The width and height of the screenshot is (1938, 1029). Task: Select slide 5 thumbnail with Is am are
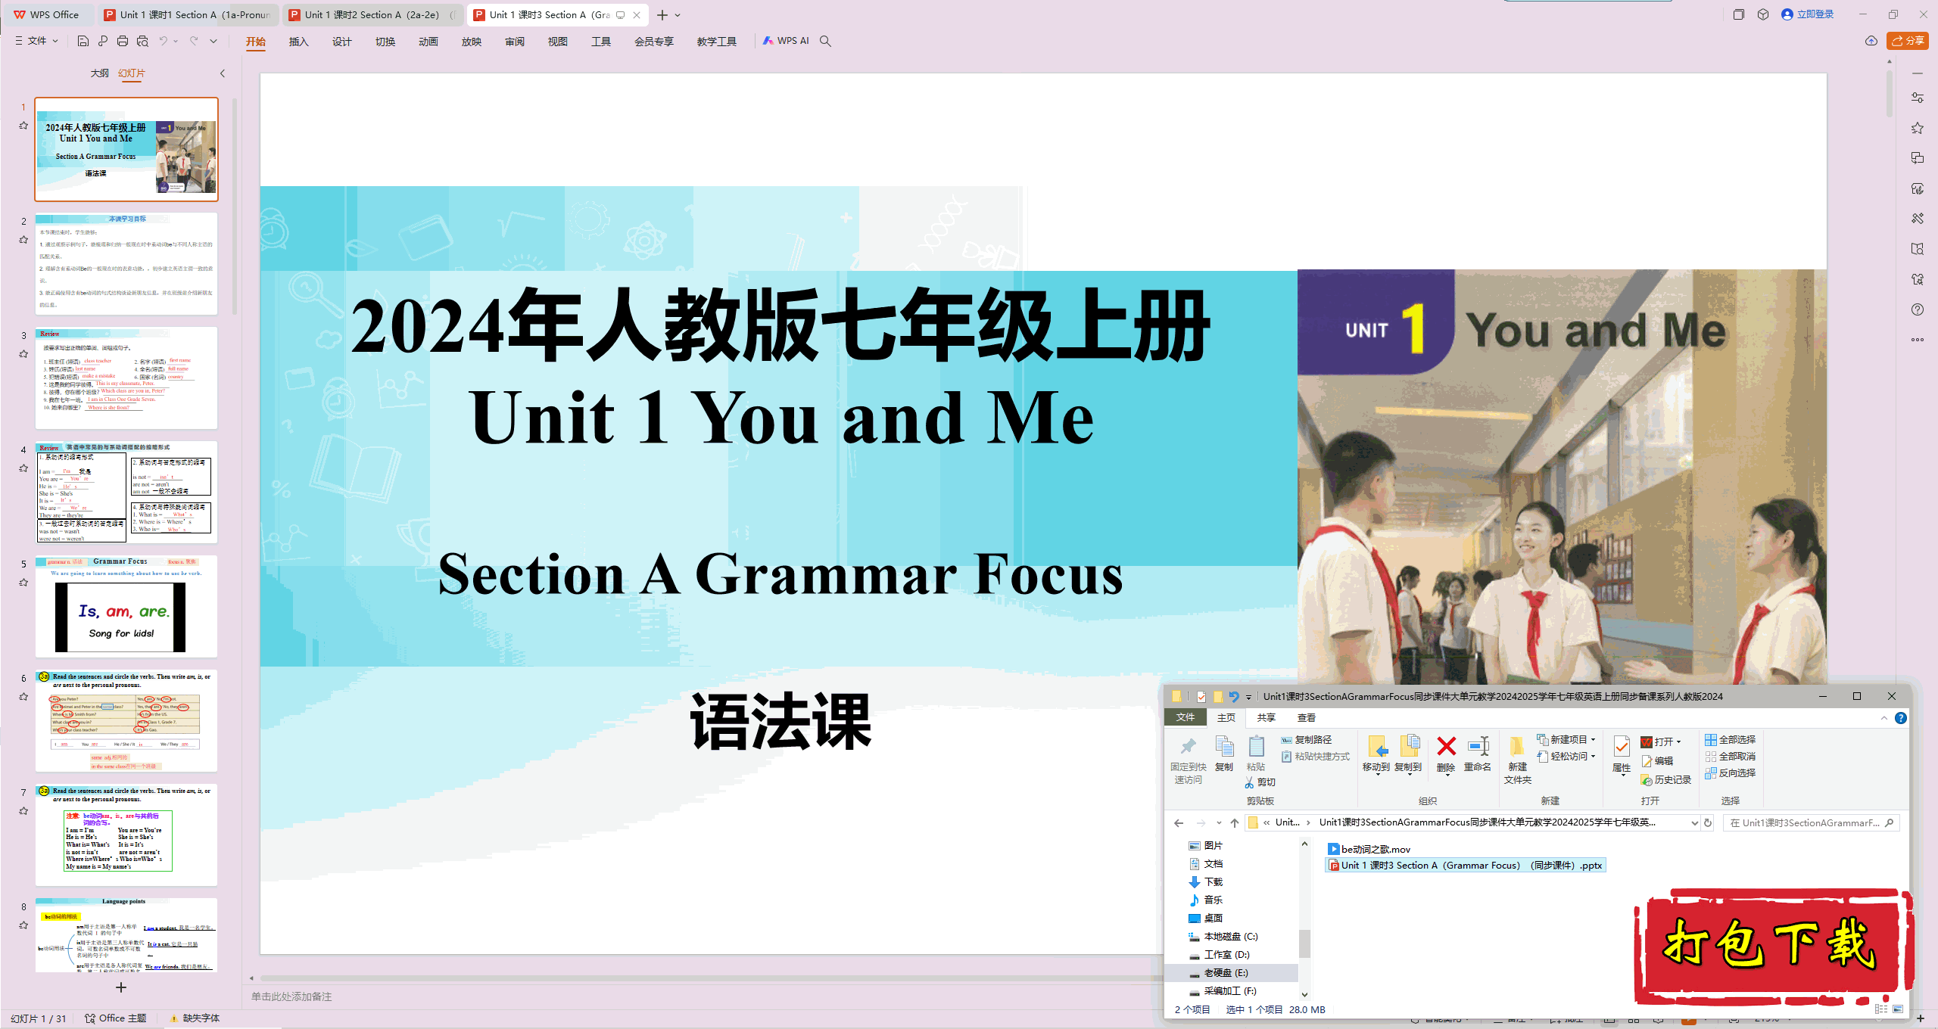click(x=126, y=607)
